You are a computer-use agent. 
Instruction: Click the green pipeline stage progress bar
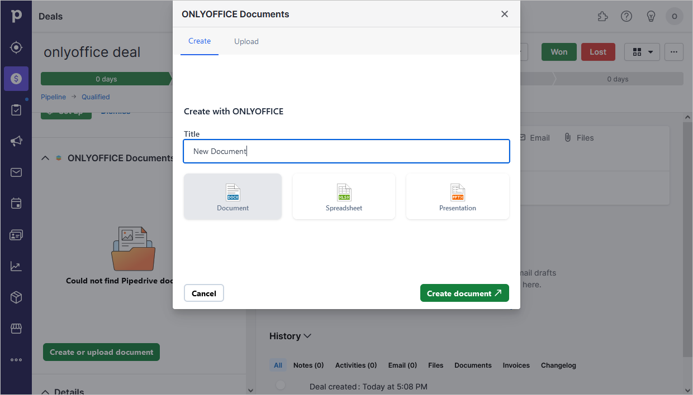pos(106,79)
